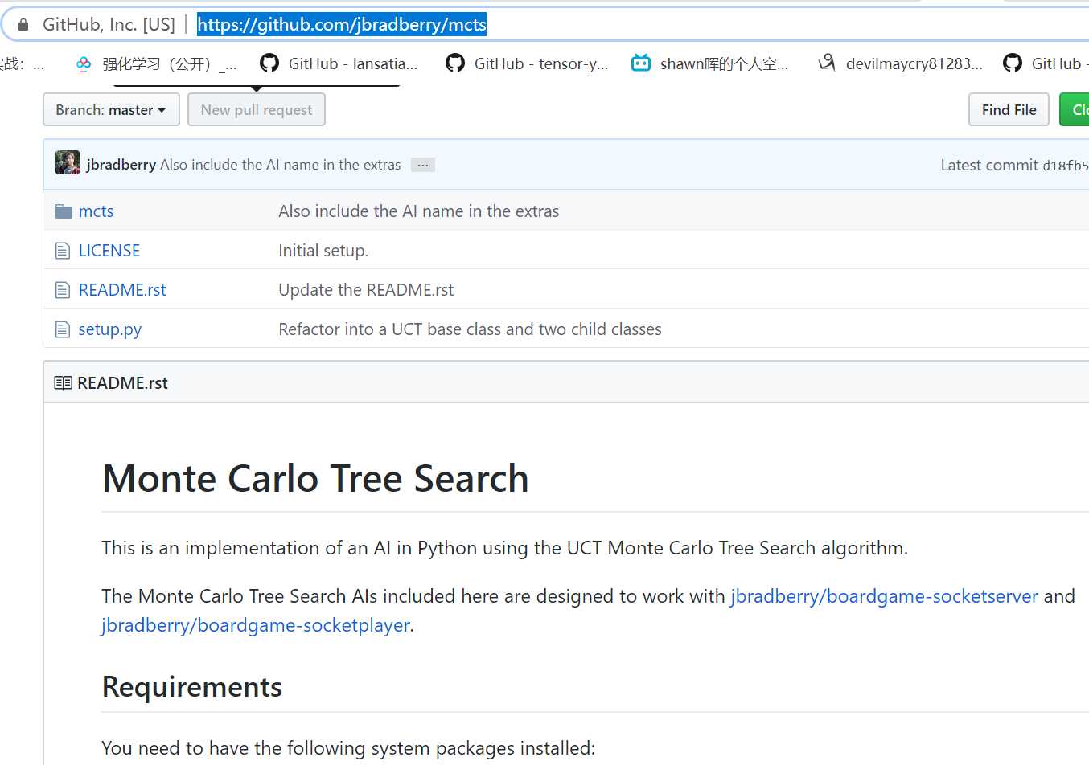Open the GitHub - tensor-y bookmark
This screenshot has height=765, width=1089.
[528, 63]
